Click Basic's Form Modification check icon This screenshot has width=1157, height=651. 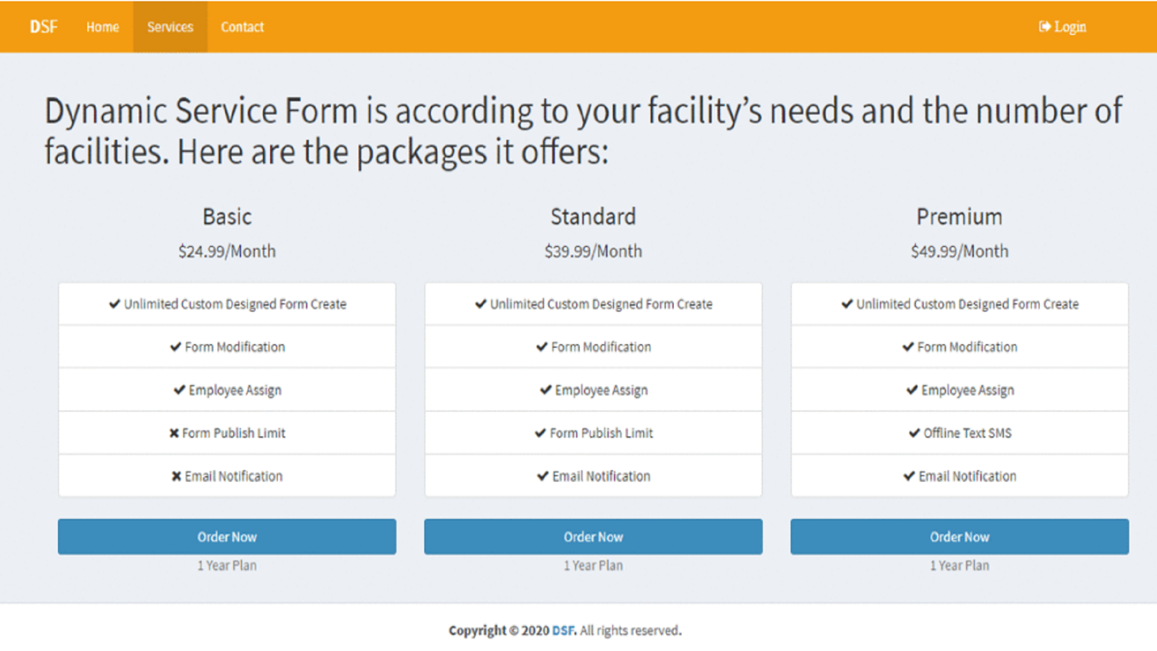[x=175, y=347]
